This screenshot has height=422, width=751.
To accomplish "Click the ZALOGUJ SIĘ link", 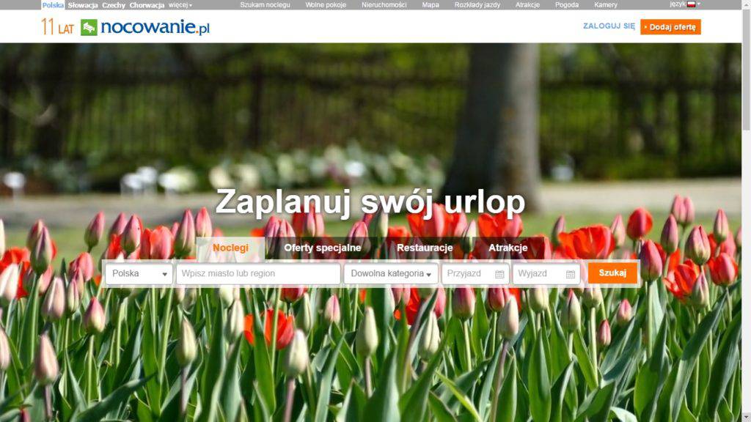I will pos(609,26).
